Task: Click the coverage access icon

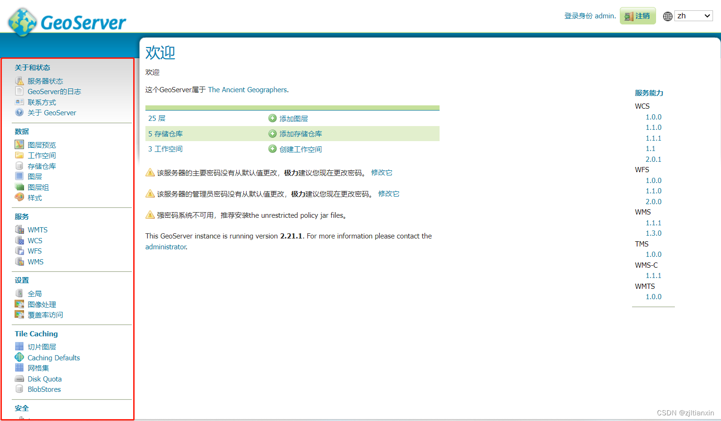Action: 19,315
